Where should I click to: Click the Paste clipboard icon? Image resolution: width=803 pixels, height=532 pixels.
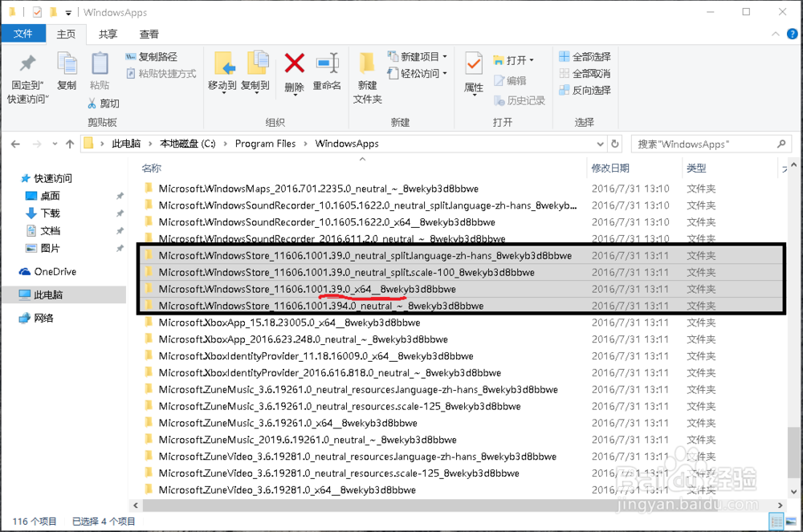[x=100, y=64]
